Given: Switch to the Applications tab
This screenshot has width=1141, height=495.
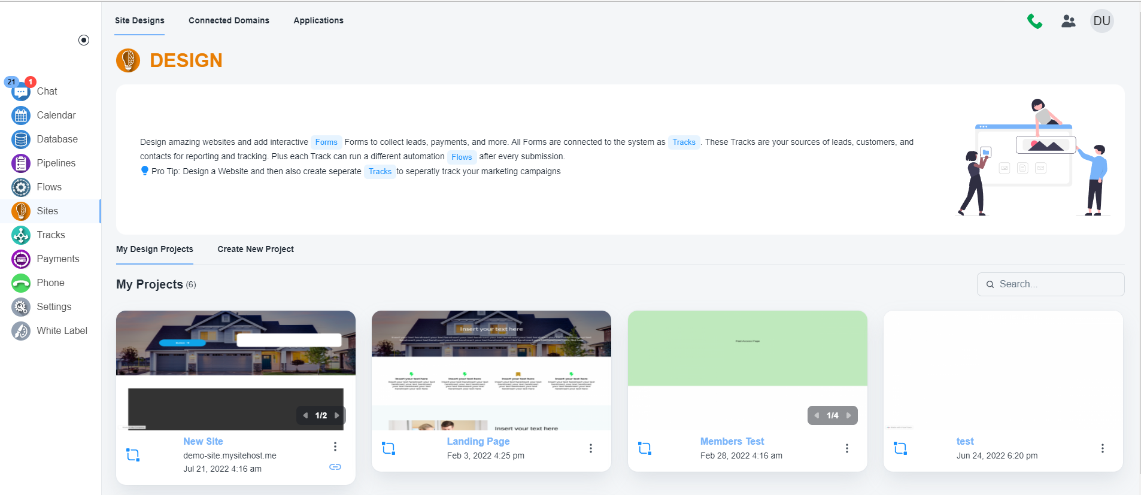Looking at the screenshot, I should tap(318, 20).
